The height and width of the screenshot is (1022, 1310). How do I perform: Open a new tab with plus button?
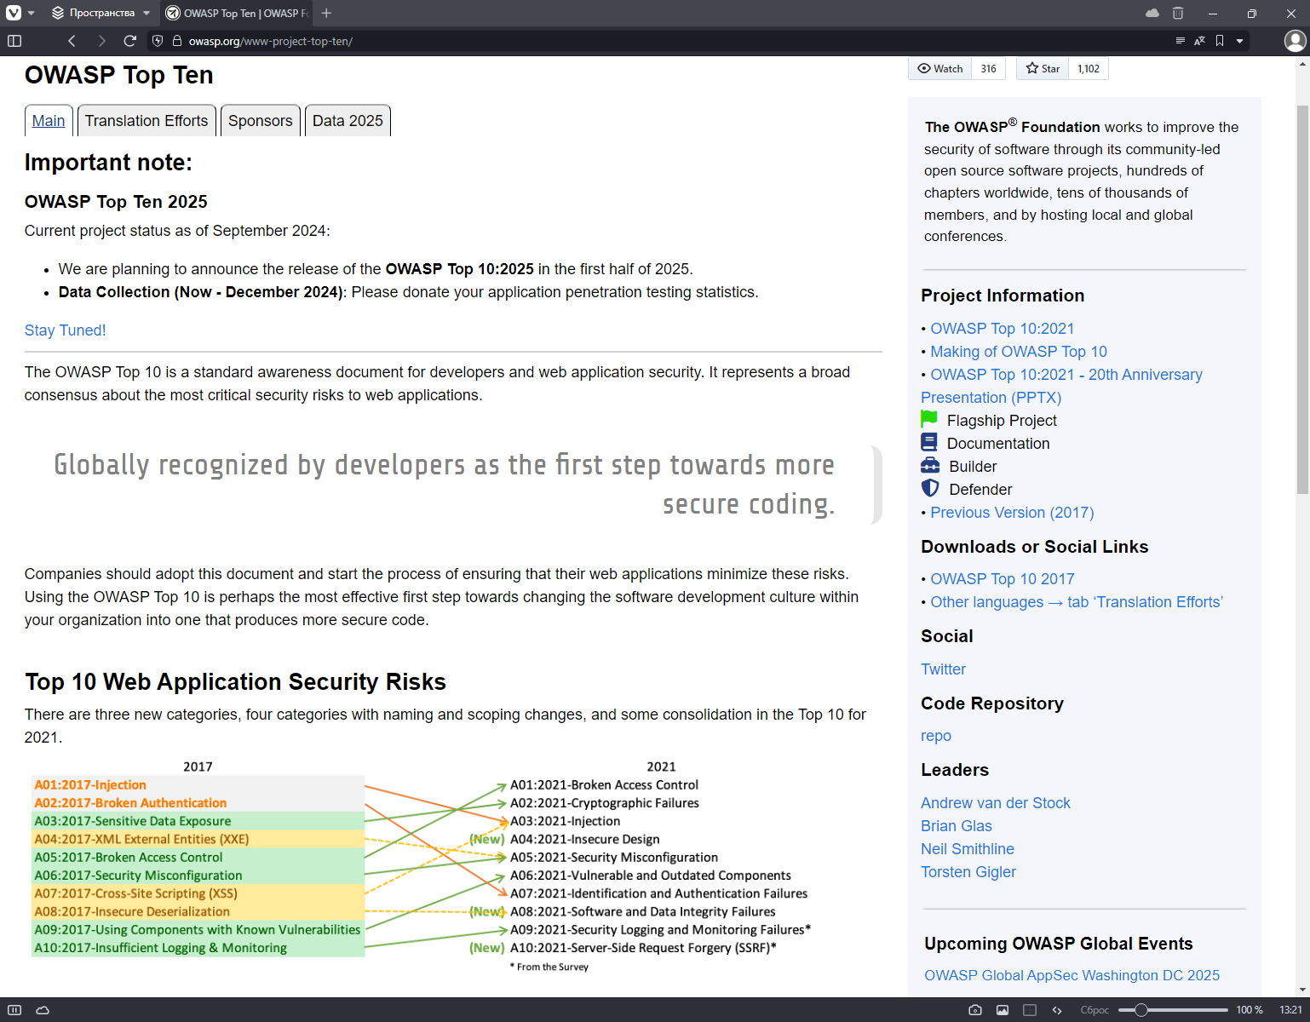(x=326, y=13)
